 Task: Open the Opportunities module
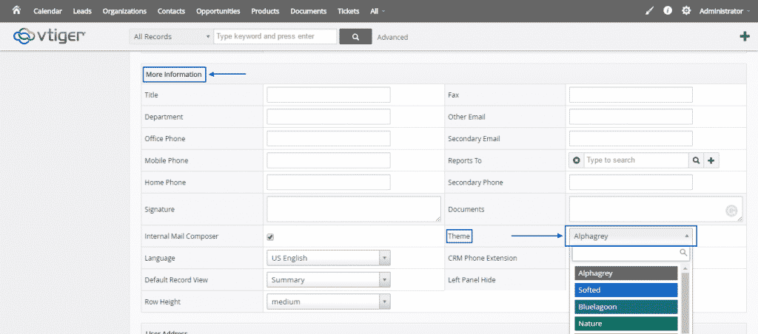click(x=218, y=11)
